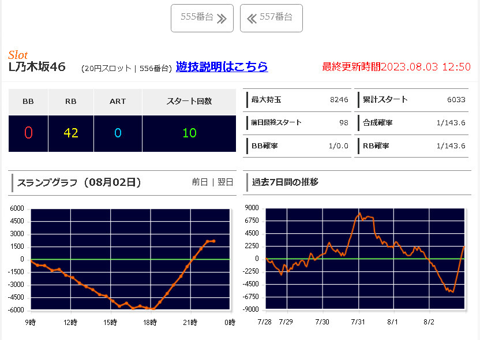Select the RB count value 42
The width and height of the screenshot is (480, 340).
click(x=71, y=133)
